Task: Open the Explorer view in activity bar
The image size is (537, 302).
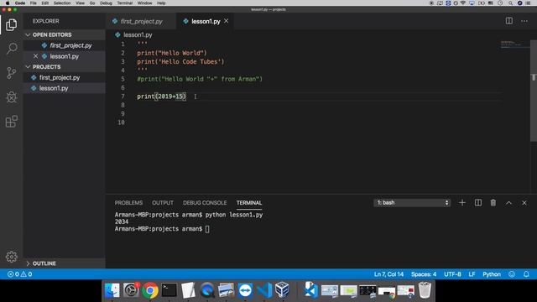Action: click(x=11, y=24)
